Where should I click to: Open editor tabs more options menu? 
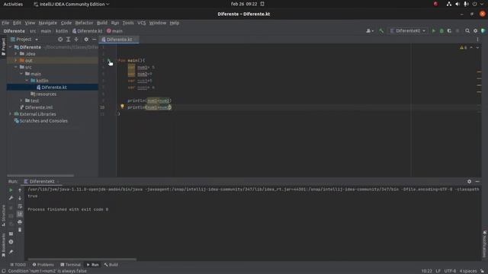click(x=477, y=40)
